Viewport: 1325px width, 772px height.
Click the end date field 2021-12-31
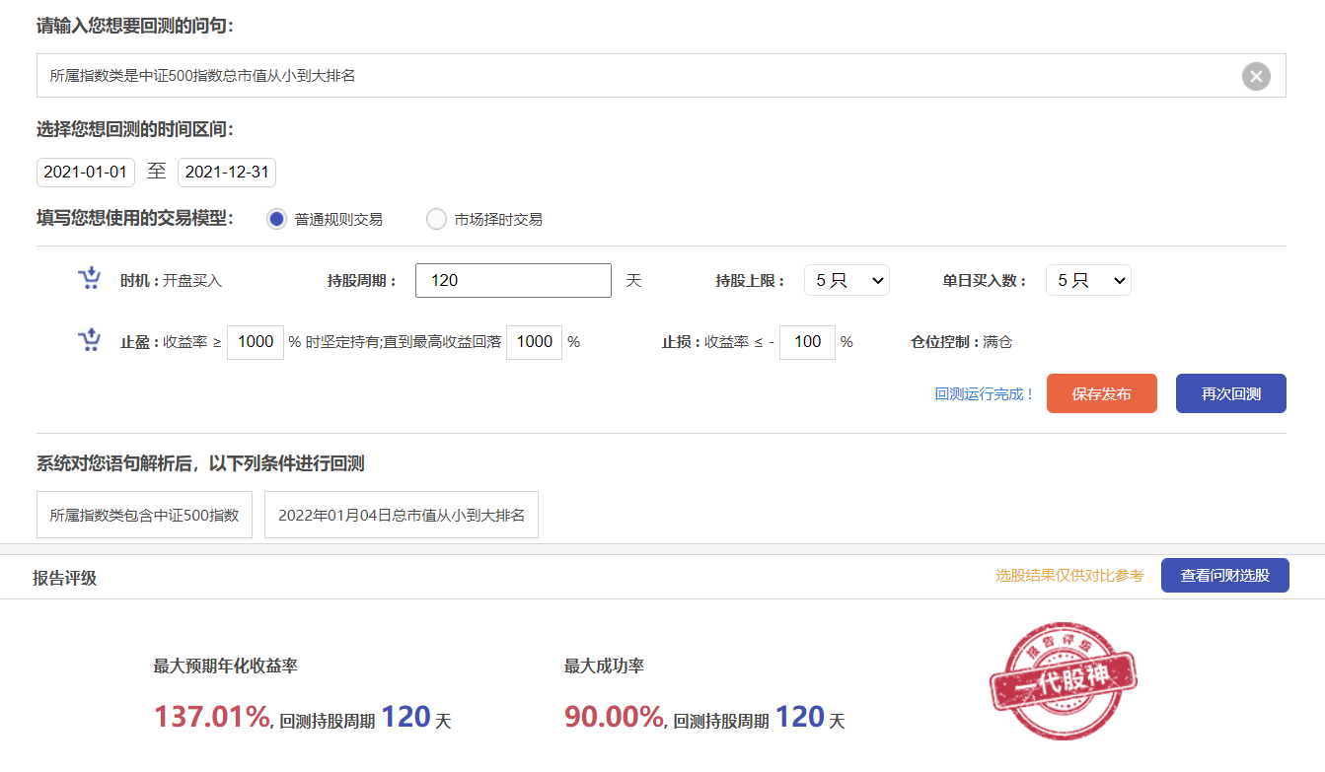coord(227,172)
